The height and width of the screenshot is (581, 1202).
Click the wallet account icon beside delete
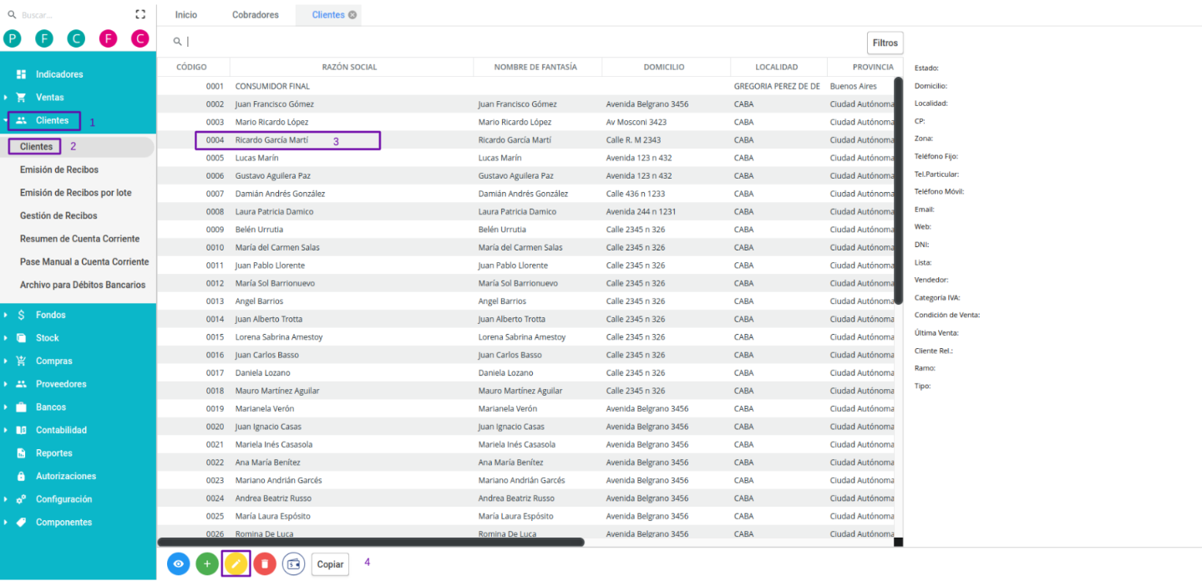293,564
